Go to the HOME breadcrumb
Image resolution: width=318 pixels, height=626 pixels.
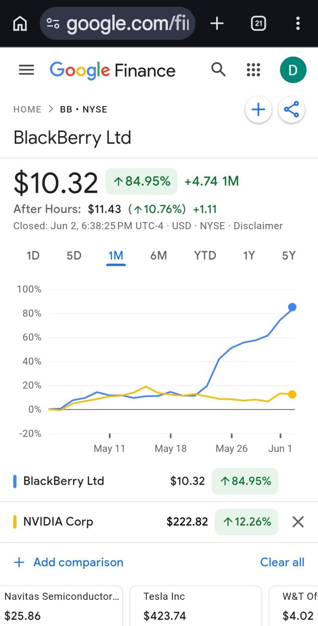pos(27,109)
